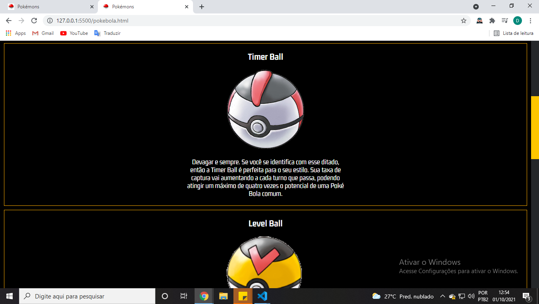Open a new tab with the plus button
The height and width of the screenshot is (304, 539).
point(202,7)
